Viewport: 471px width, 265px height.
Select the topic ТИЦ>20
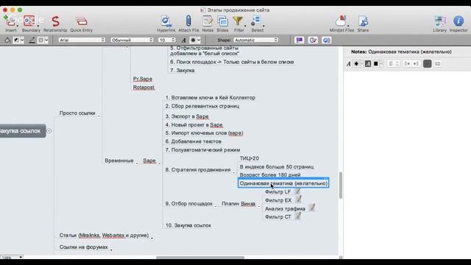249,158
